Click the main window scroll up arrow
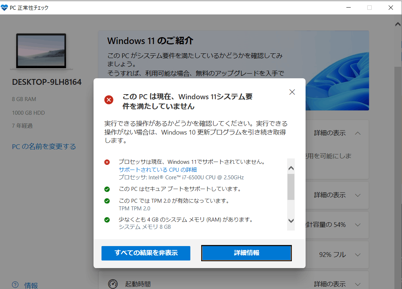Image resolution: width=402 pixels, height=289 pixels. [398, 24]
